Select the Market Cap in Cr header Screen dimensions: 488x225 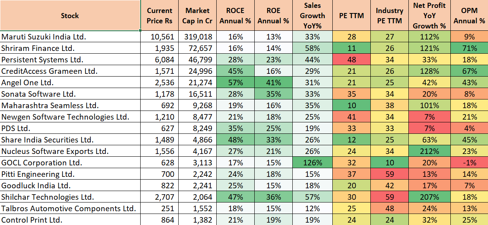click(197, 15)
